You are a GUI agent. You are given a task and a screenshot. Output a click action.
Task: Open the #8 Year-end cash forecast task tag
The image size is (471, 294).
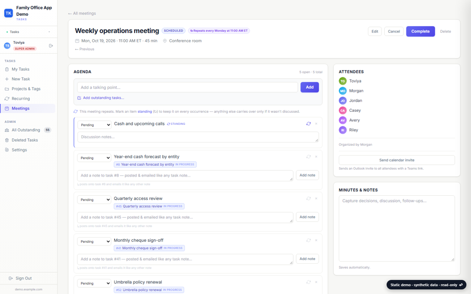pyautogui.click(x=155, y=164)
